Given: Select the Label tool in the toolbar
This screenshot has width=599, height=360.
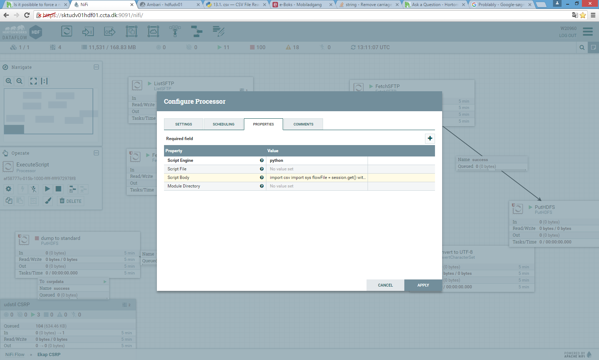Looking at the screenshot, I should (x=219, y=31).
